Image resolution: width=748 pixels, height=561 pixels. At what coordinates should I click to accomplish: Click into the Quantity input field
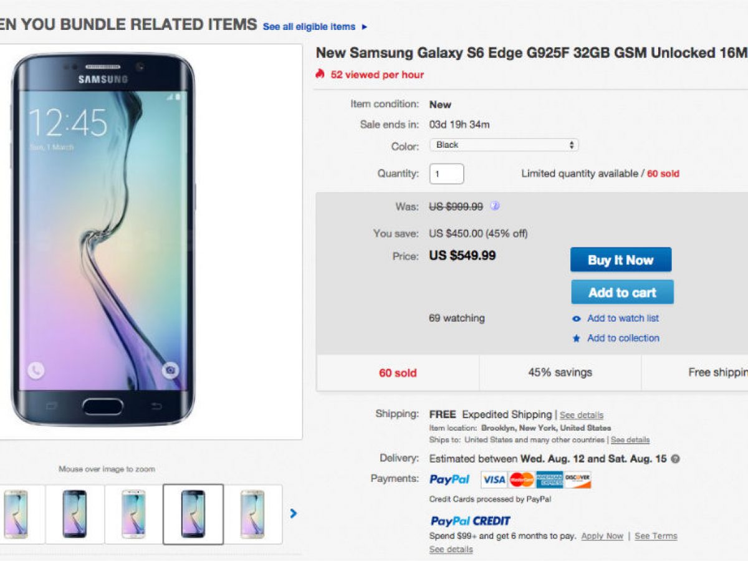click(x=446, y=174)
